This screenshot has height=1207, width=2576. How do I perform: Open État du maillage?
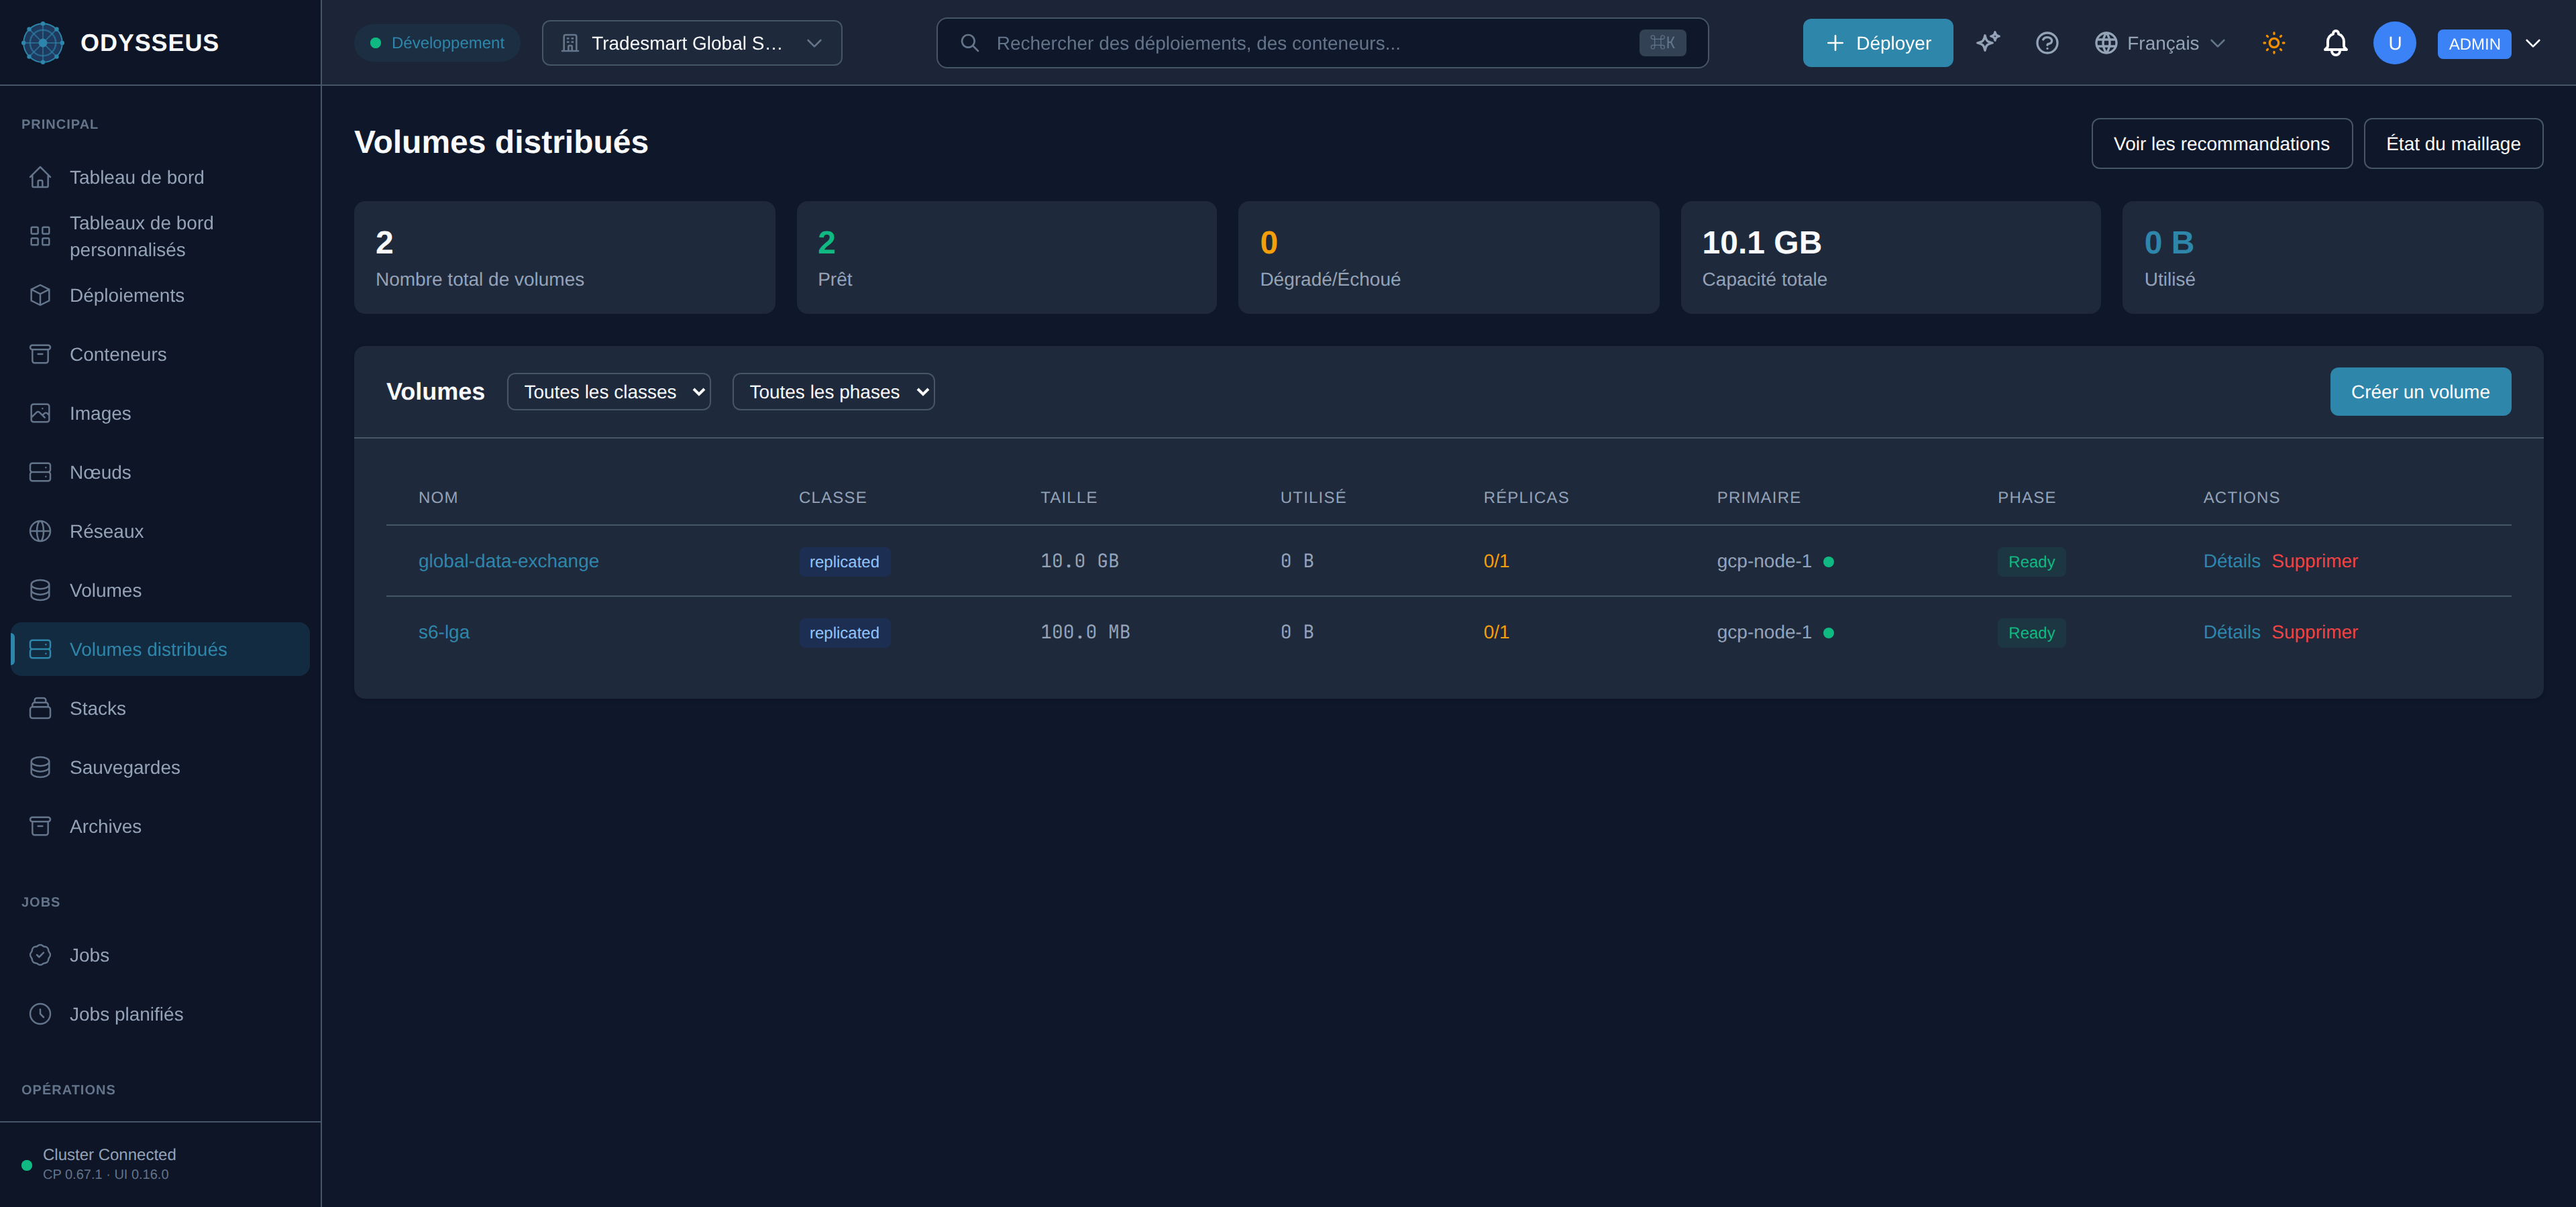[2453, 143]
